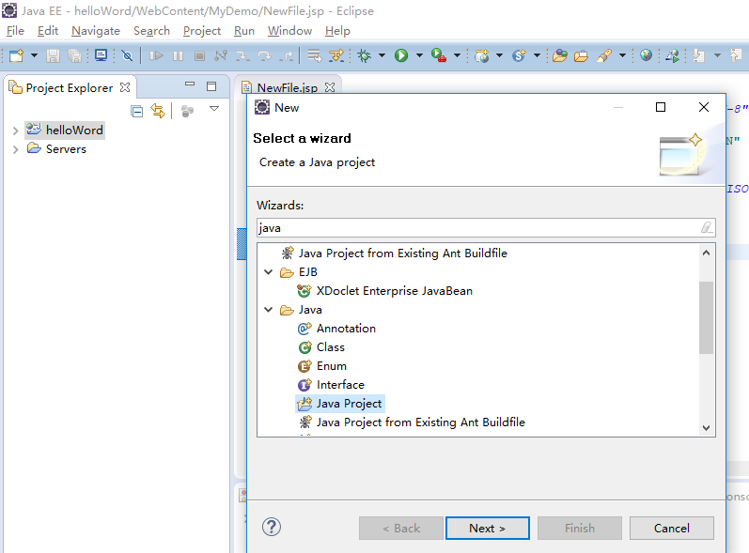Open Project Explorer View Menu triangle
The image size is (749, 553).
pyautogui.click(x=214, y=109)
